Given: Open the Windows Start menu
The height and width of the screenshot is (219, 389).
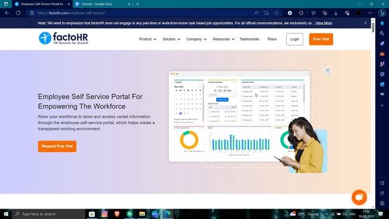Looking at the screenshot, I should point(6,214).
